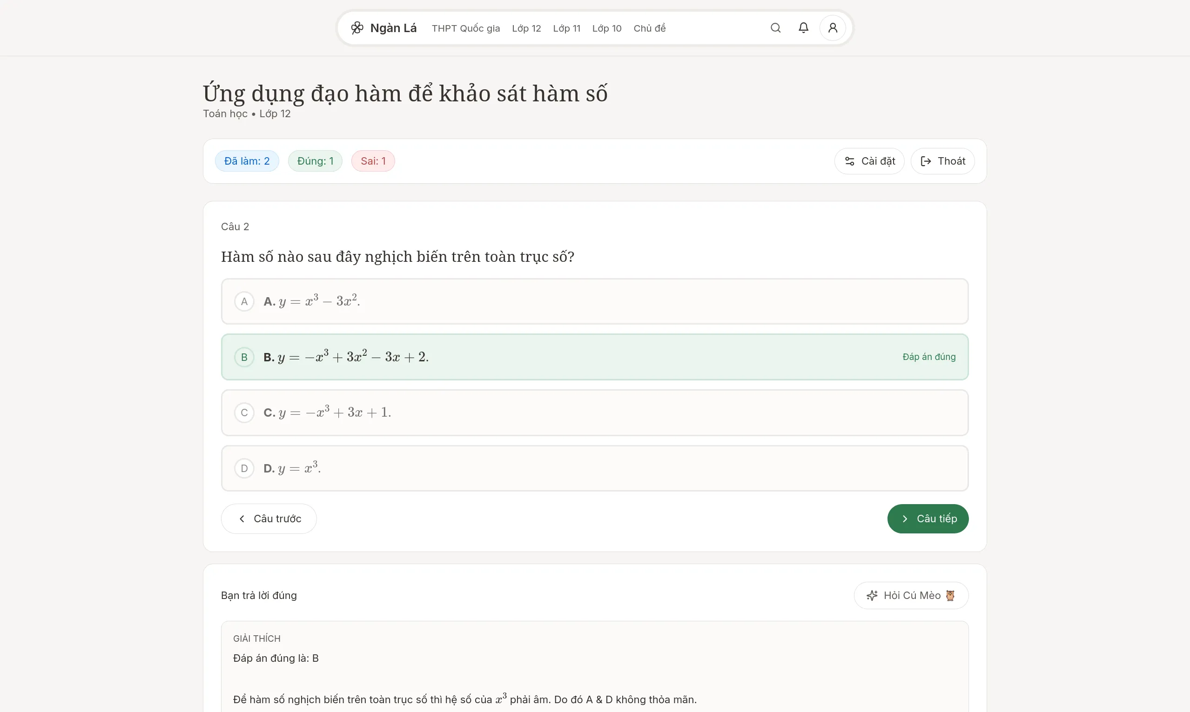Click the Đã làm: 2 badge
The image size is (1190, 712).
coord(247,161)
